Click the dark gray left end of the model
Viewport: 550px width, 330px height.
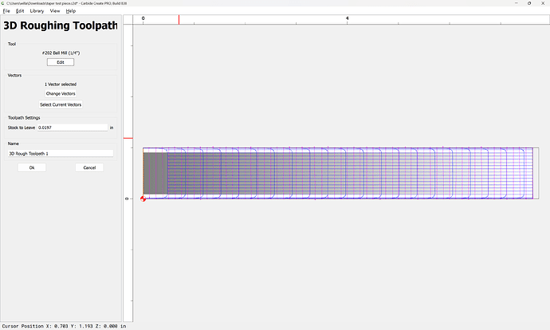155,173
